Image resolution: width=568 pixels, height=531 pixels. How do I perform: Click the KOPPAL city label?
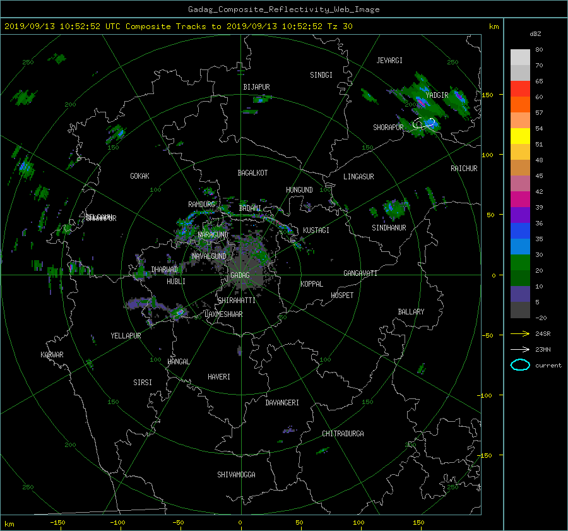[312, 284]
